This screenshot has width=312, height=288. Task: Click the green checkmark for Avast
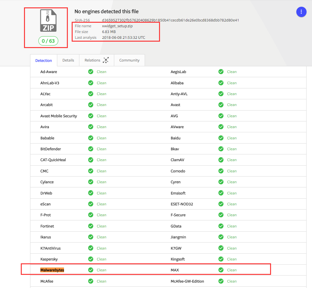[x=221, y=105]
